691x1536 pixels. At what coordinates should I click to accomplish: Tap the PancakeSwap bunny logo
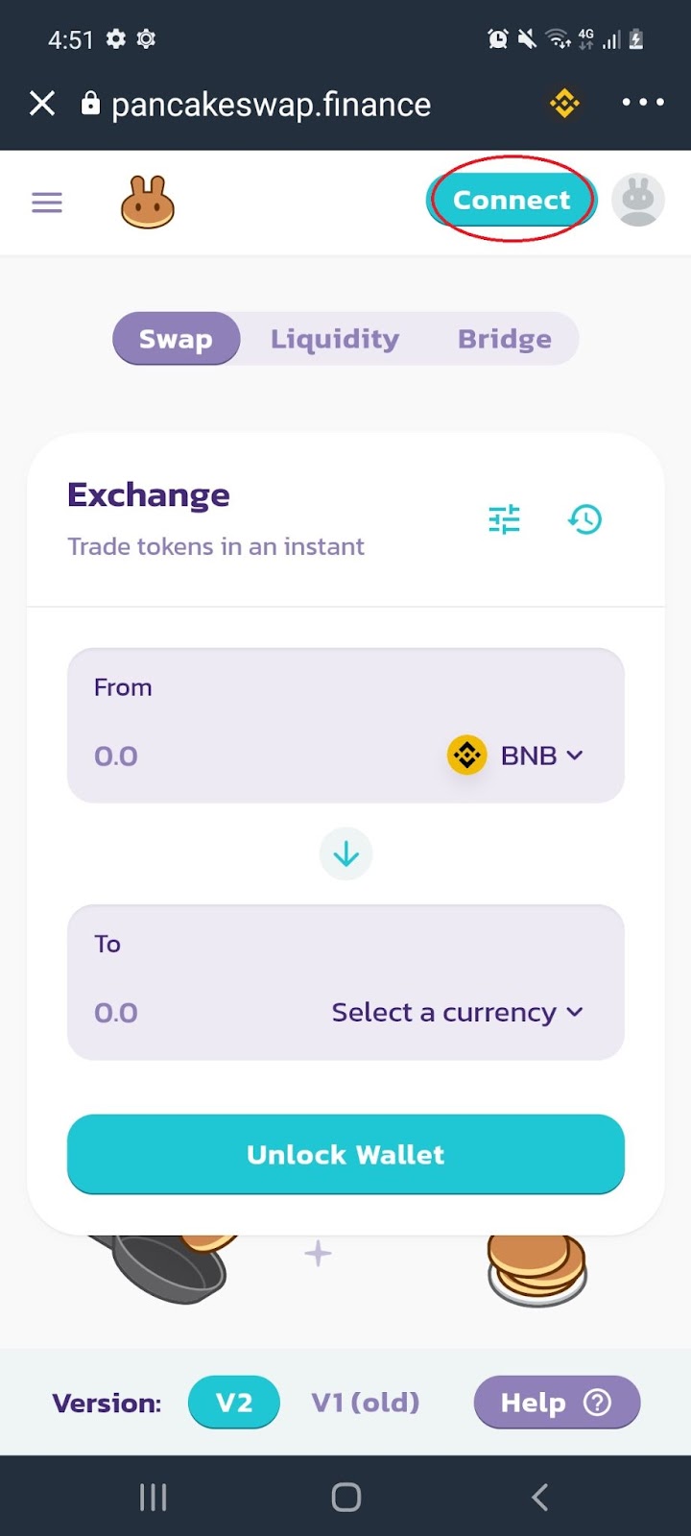(148, 203)
